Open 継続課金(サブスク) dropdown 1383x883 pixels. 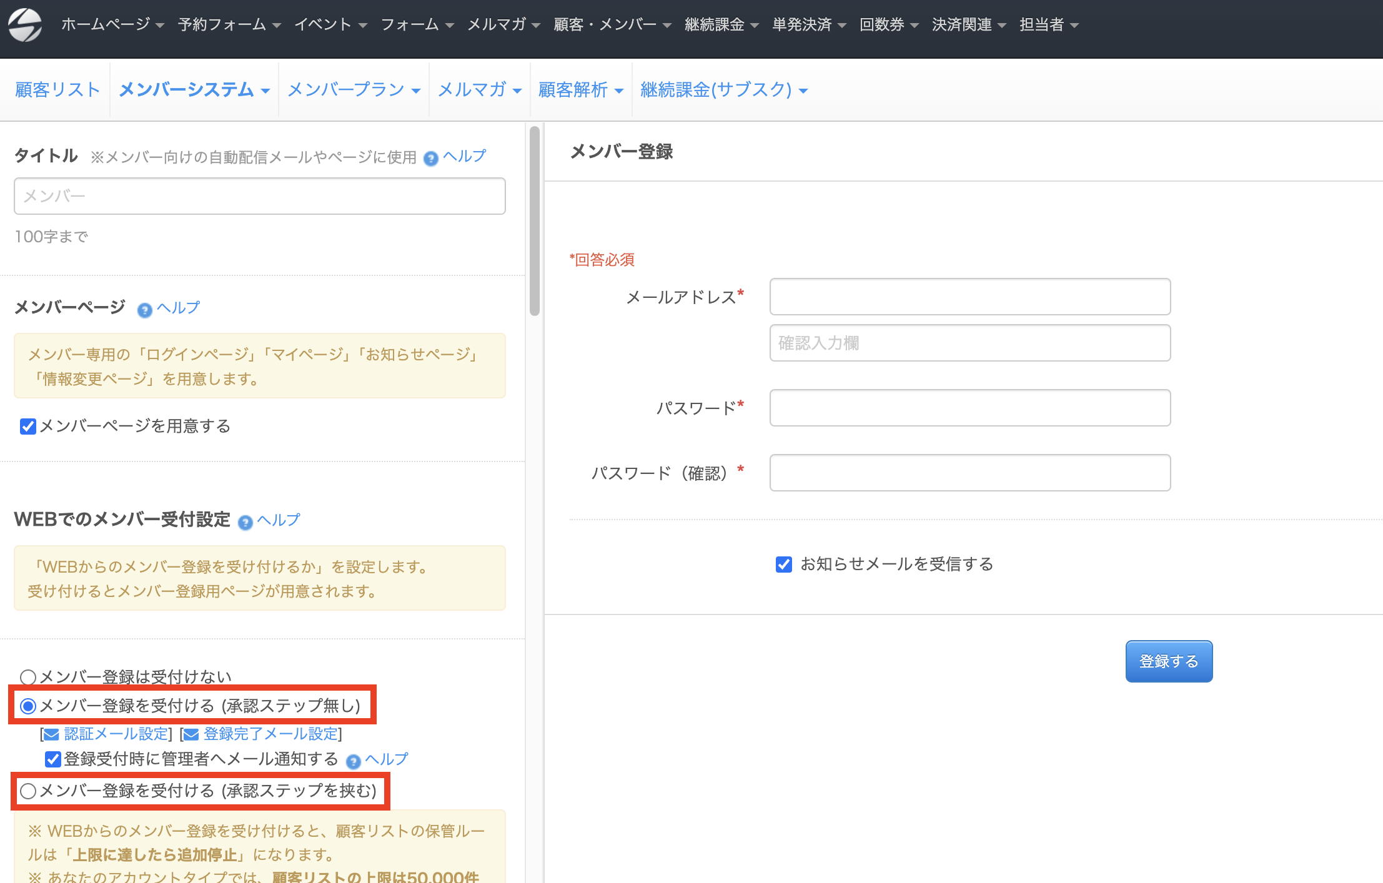click(x=723, y=90)
